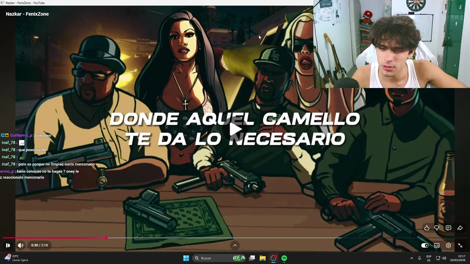Click the large play button over the video
This screenshot has height=264, width=470.
pos(235,129)
